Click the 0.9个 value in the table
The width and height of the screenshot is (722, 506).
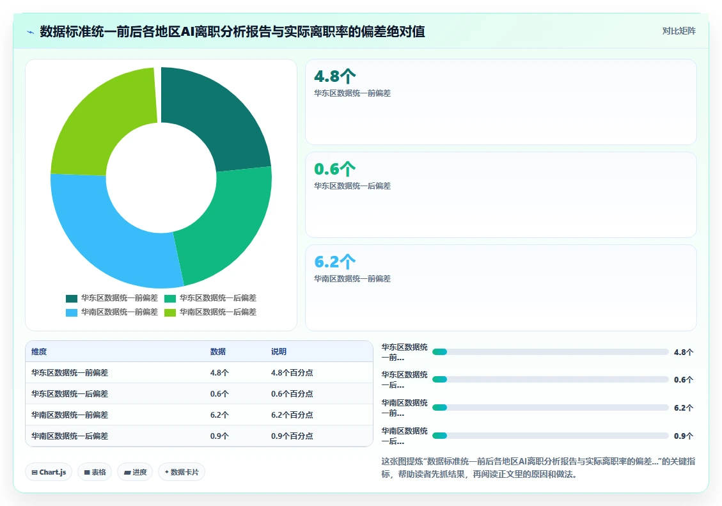click(219, 436)
